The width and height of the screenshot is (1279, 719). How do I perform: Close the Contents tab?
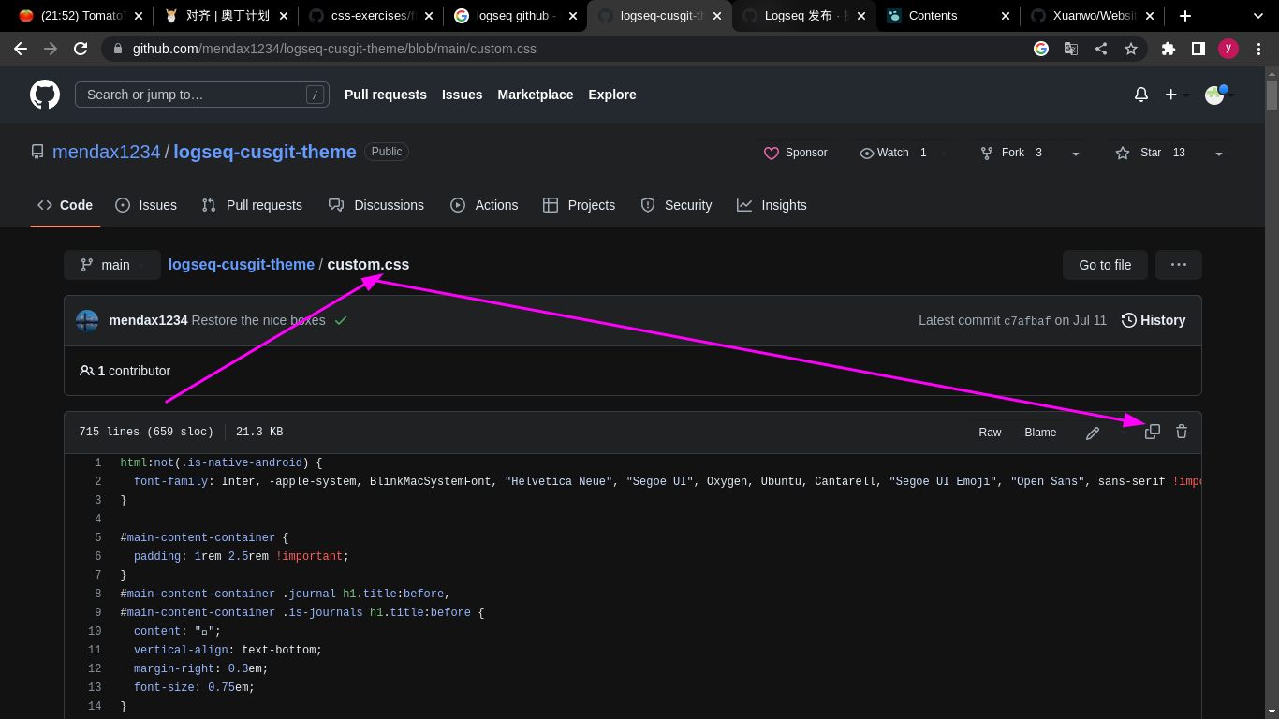pyautogui.click(x=1006, y=16)
